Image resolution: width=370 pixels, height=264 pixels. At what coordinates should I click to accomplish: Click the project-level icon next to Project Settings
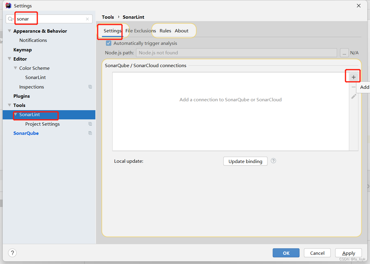coord(90,124)
